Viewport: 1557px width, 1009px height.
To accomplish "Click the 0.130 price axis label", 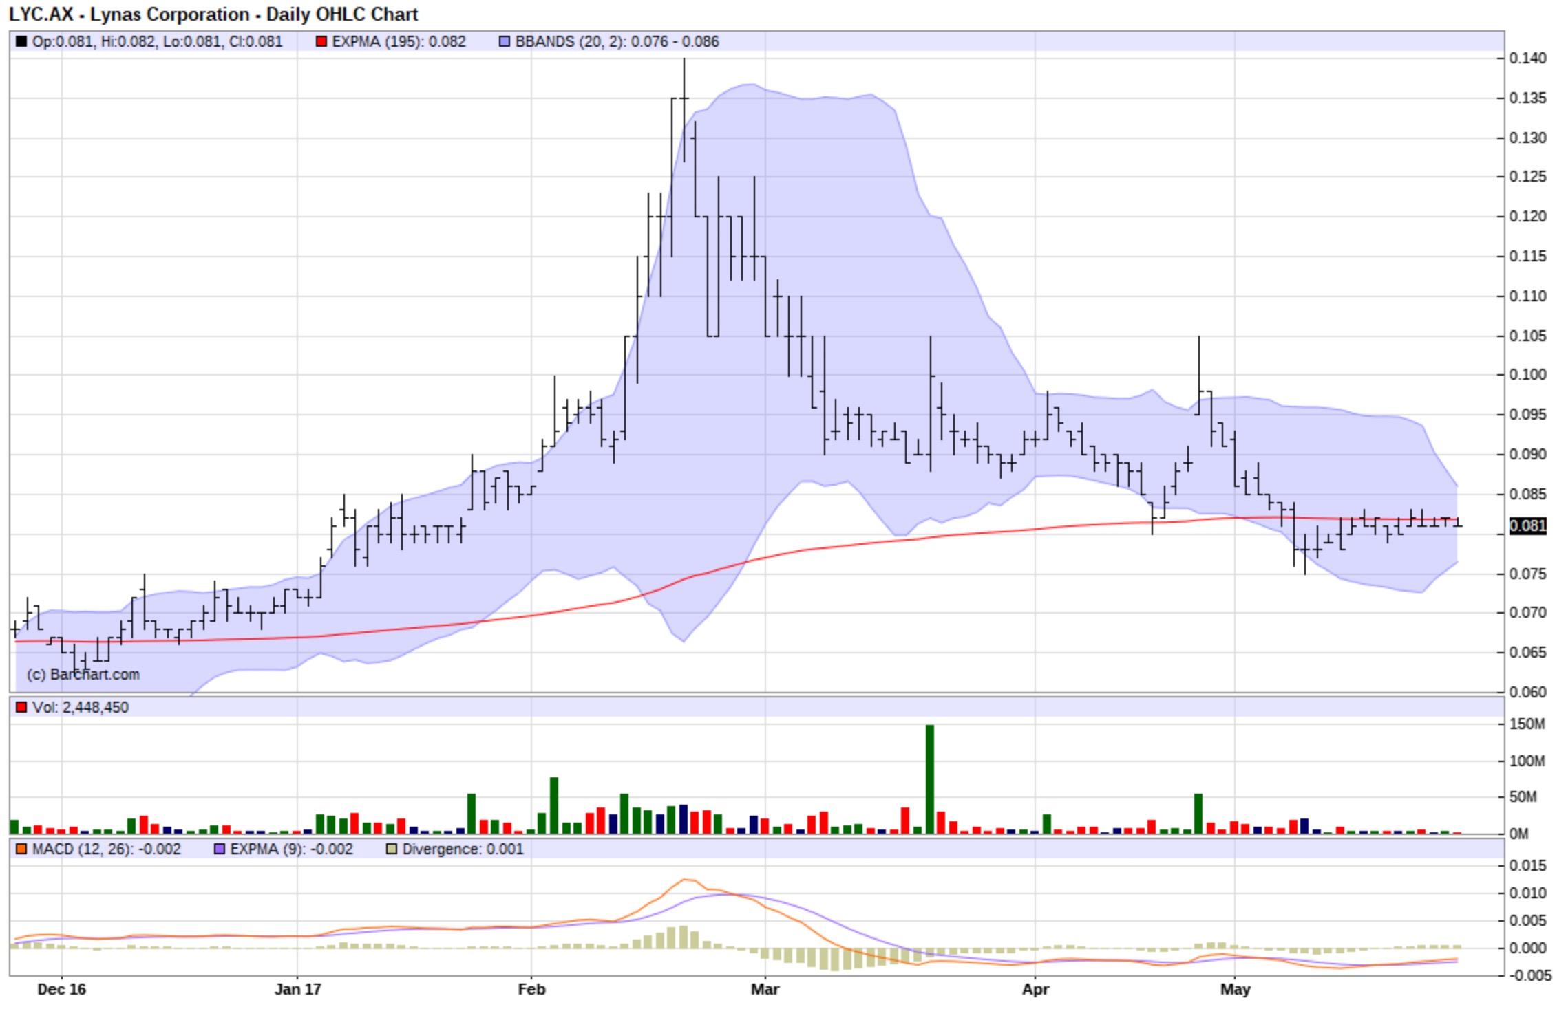I will pyautogui.click(x=1528, y=138).
